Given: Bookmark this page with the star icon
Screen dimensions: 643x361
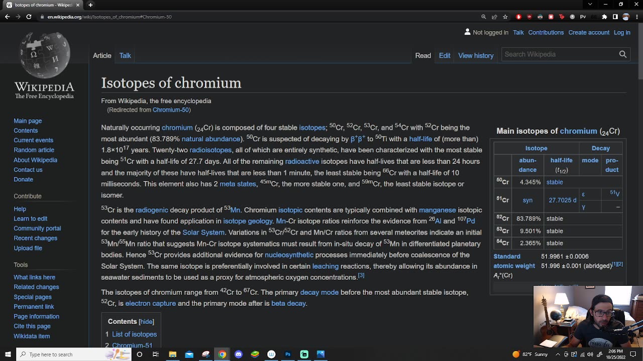Looking at the screenshot, I should point(505,17).
